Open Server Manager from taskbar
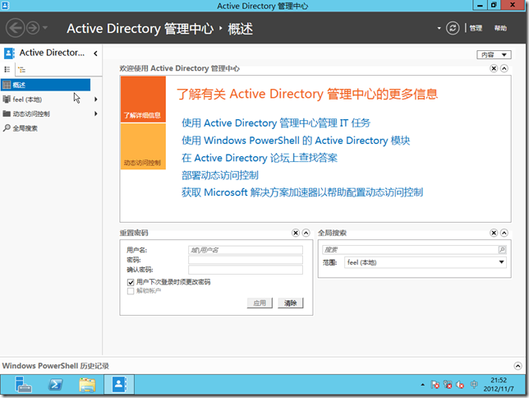Screen dimensions: 529x398 click(x=23, y=385)
